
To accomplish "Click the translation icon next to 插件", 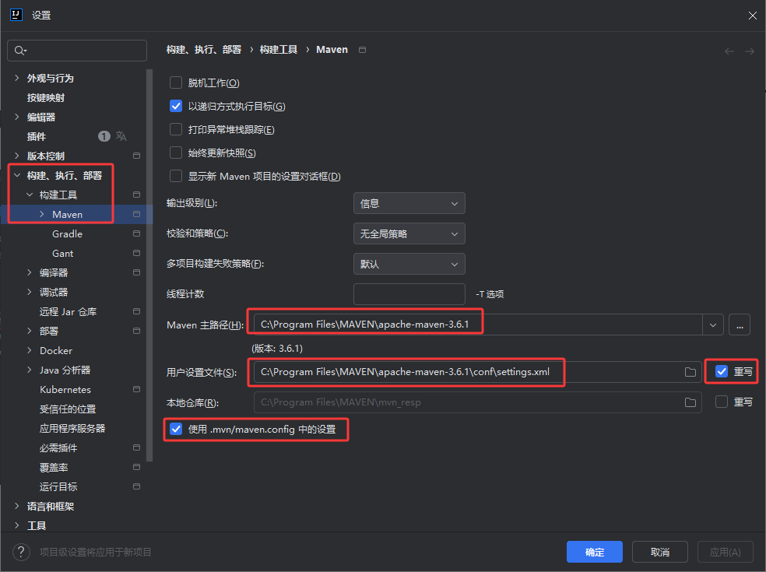I will [x=121, y=136].
